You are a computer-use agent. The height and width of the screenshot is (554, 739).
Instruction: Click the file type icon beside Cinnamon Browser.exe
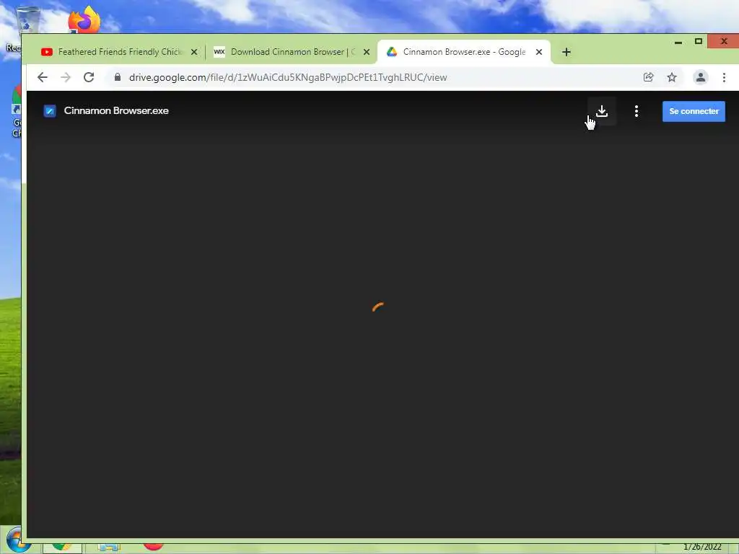(x=50, y=110)
